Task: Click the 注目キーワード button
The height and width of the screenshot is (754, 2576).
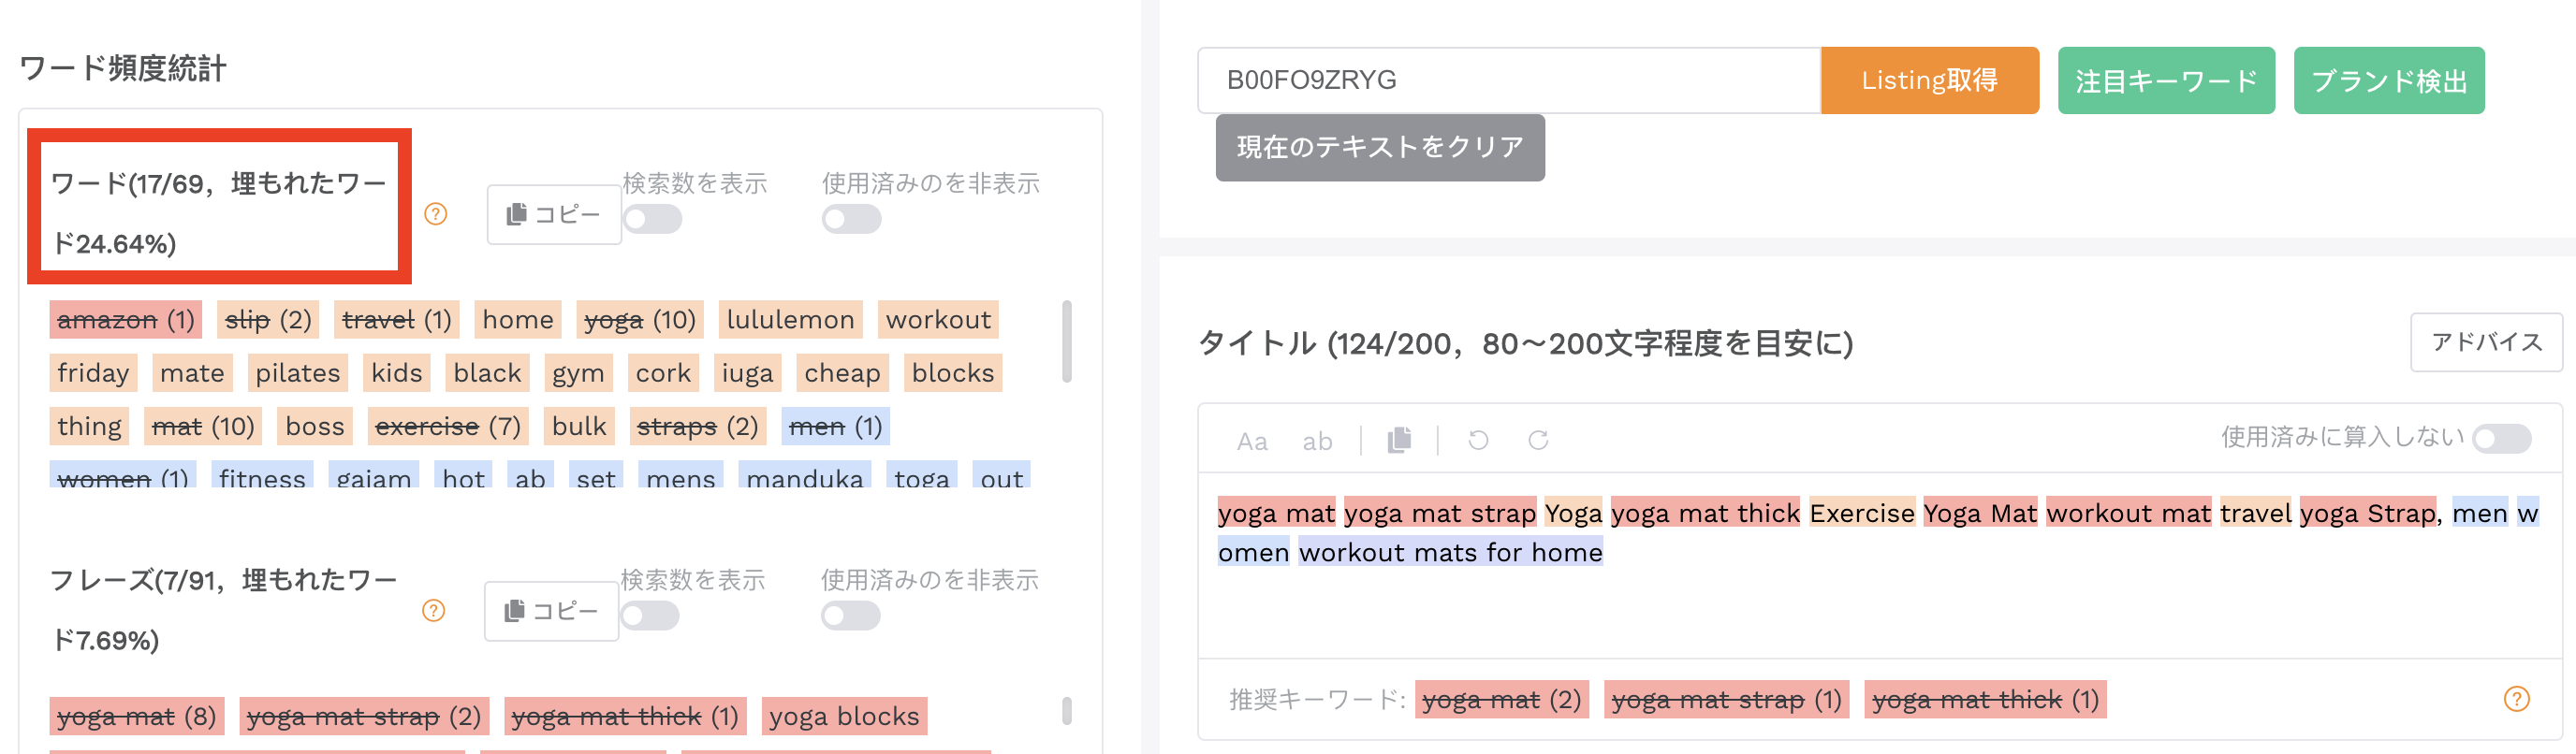Action: 2166,80
